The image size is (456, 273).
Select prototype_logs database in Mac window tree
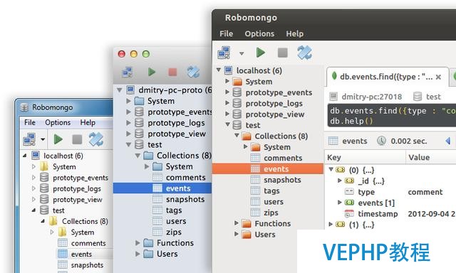tap(176, 123)
